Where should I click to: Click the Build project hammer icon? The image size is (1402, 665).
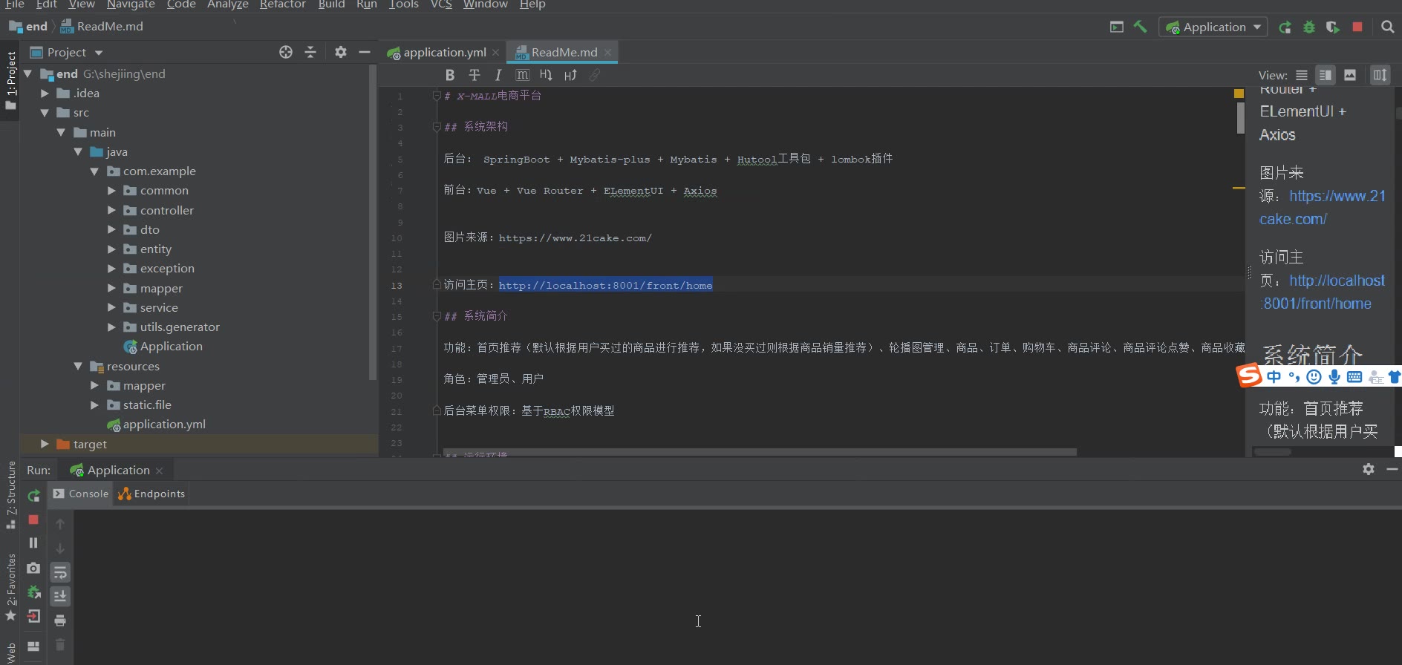click(1140, 27)
